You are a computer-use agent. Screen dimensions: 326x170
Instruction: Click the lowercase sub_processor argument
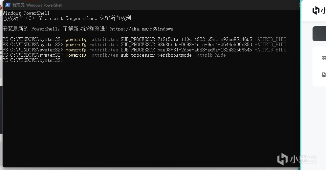tap(138, 55)
